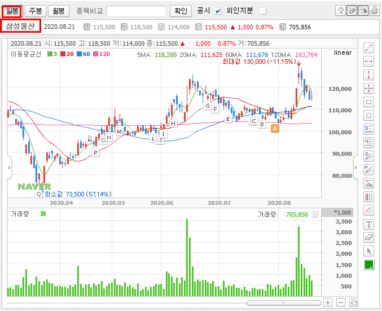Viewport: 382px width, 311px height.
Task: Open the Q disclosure marker
Action: 38,194
